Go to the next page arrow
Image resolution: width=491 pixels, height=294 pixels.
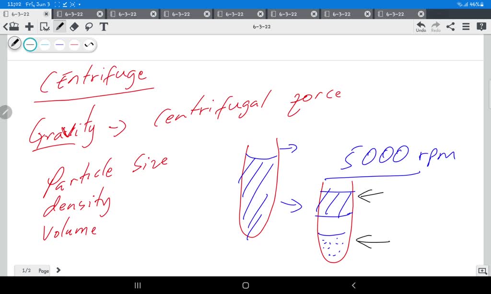point(58,270)
